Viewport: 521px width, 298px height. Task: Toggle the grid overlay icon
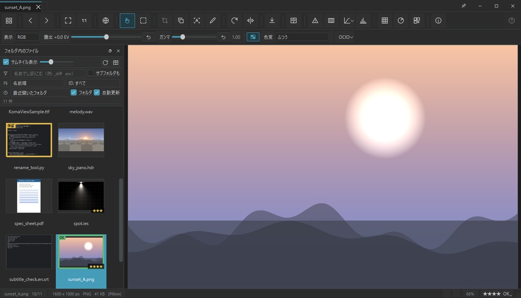click(385, 20)
